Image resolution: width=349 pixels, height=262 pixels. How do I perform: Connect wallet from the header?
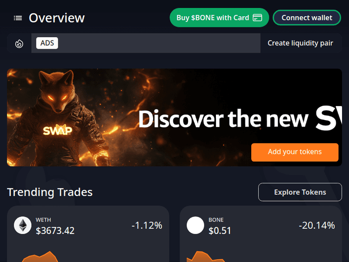[307, 18]
